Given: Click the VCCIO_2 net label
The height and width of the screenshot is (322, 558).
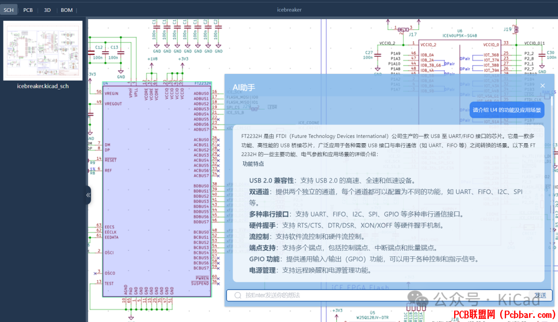Looking at the screenshot, I should [387, 43].
